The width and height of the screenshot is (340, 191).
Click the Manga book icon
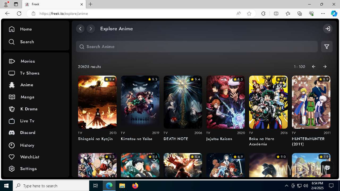(12, 97)
